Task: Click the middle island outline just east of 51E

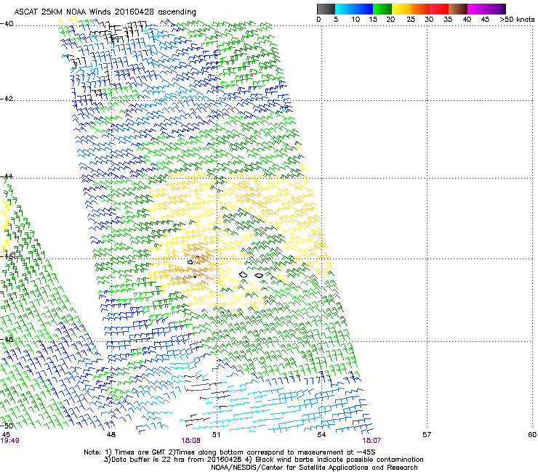Action: [x=244, y=274]
